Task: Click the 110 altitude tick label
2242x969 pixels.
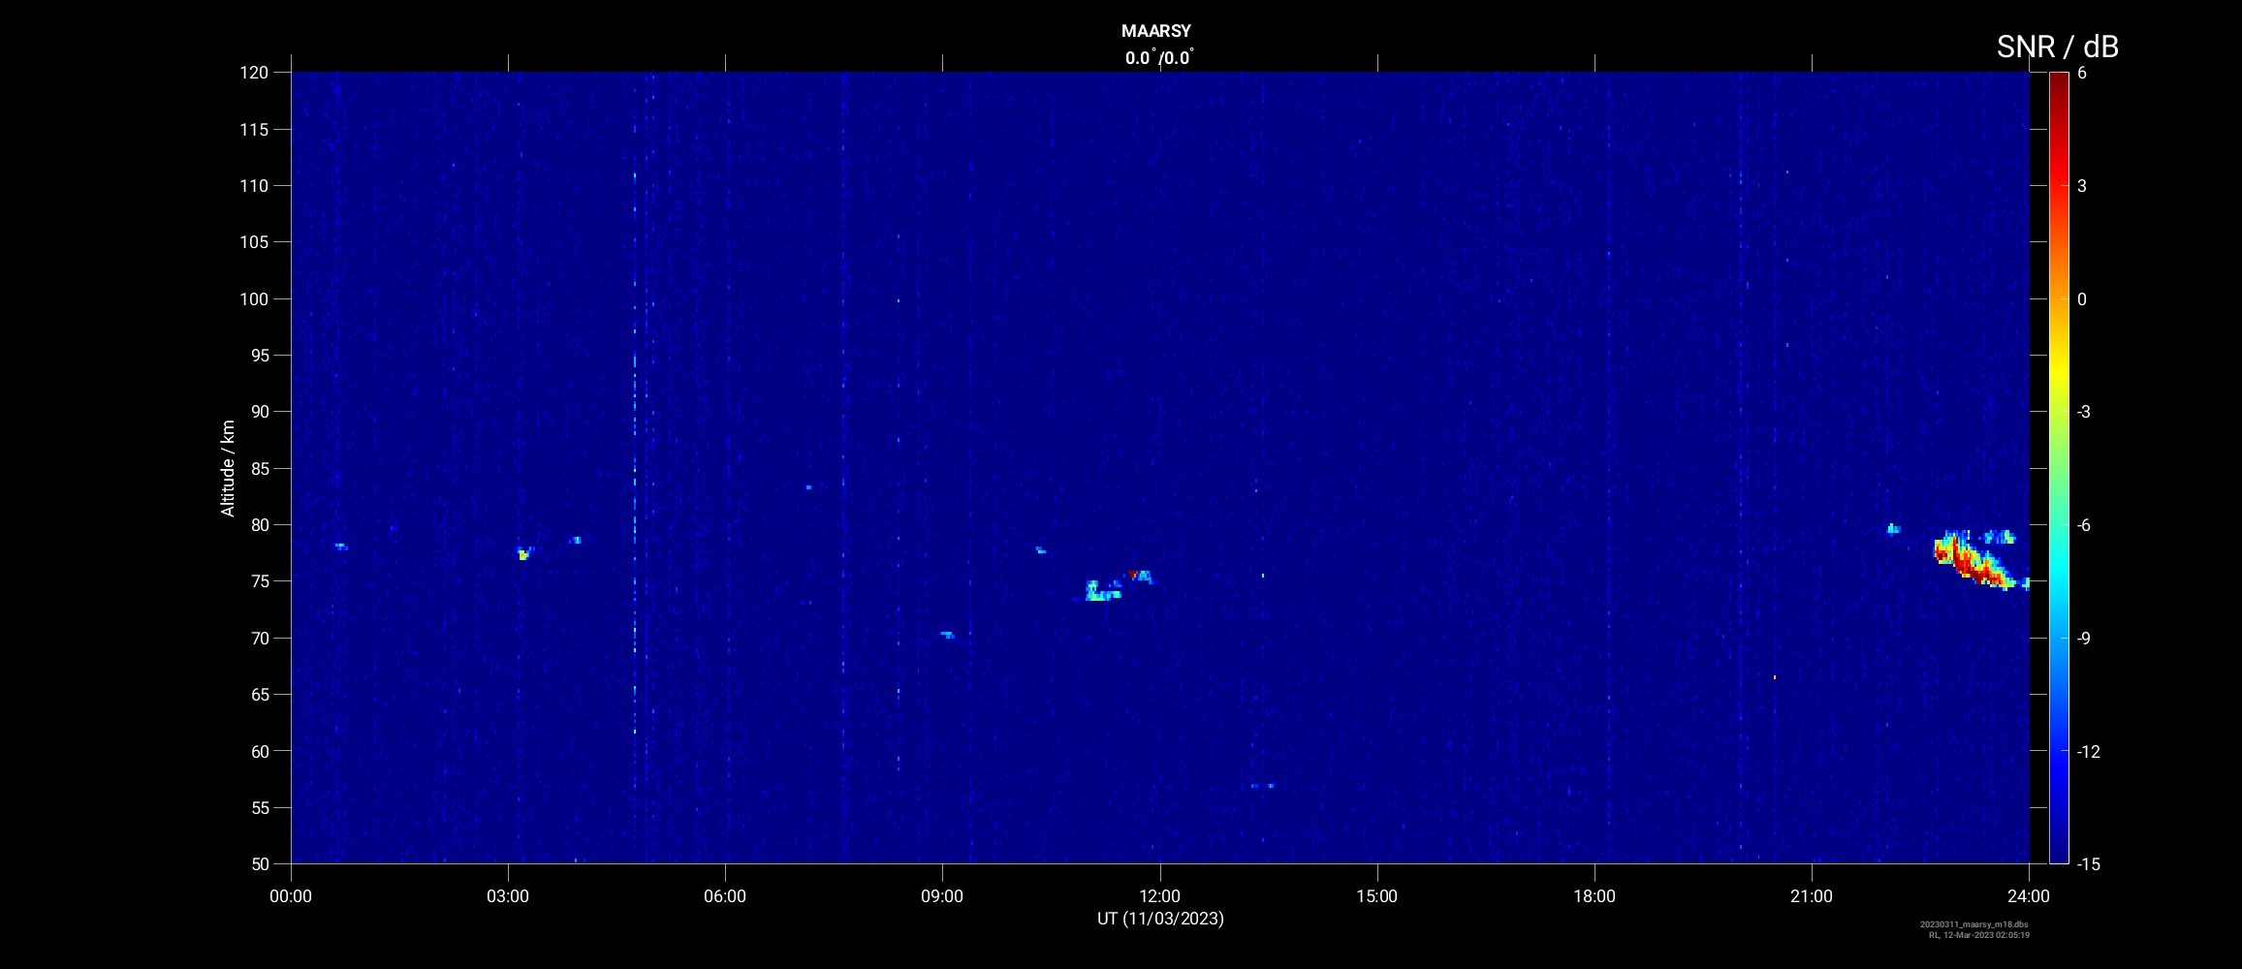Action: [x=253, y=186]
